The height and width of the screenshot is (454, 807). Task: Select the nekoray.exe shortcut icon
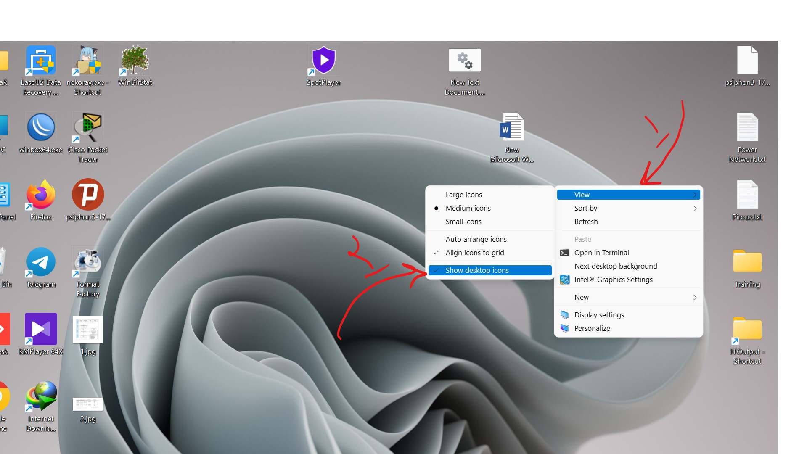[87, 61]
